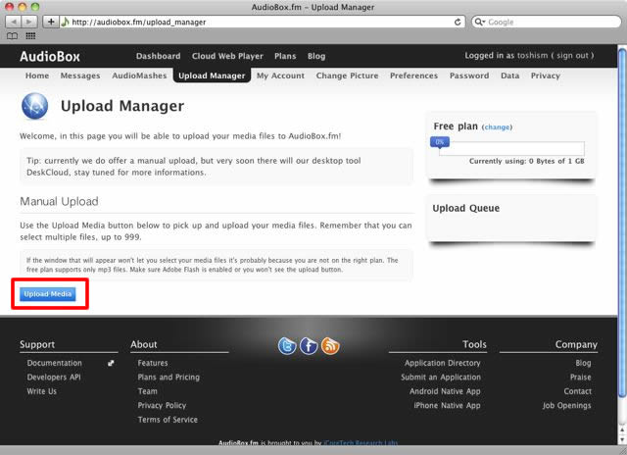Open the Change Picture tab

click(347, 76)
